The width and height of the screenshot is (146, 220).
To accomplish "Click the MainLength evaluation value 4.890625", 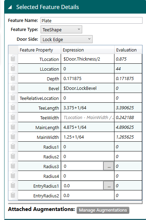I will click(125, 127).
